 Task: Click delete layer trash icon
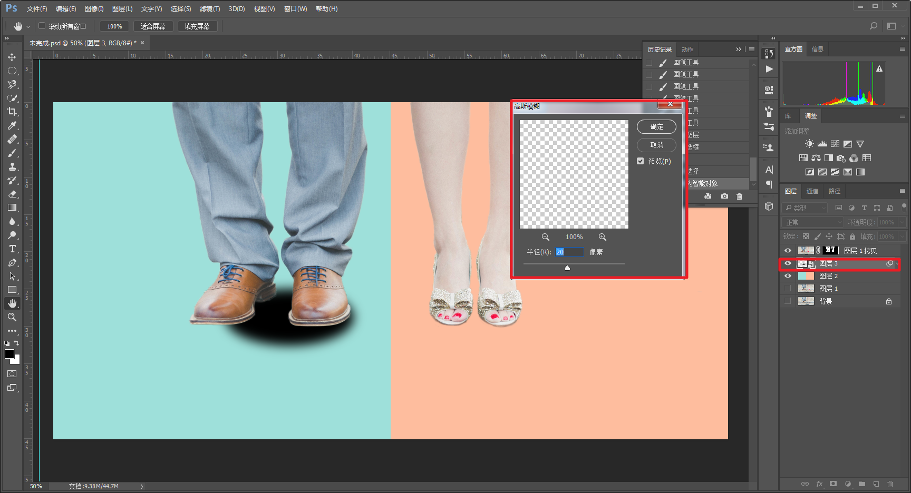[890, 484]
